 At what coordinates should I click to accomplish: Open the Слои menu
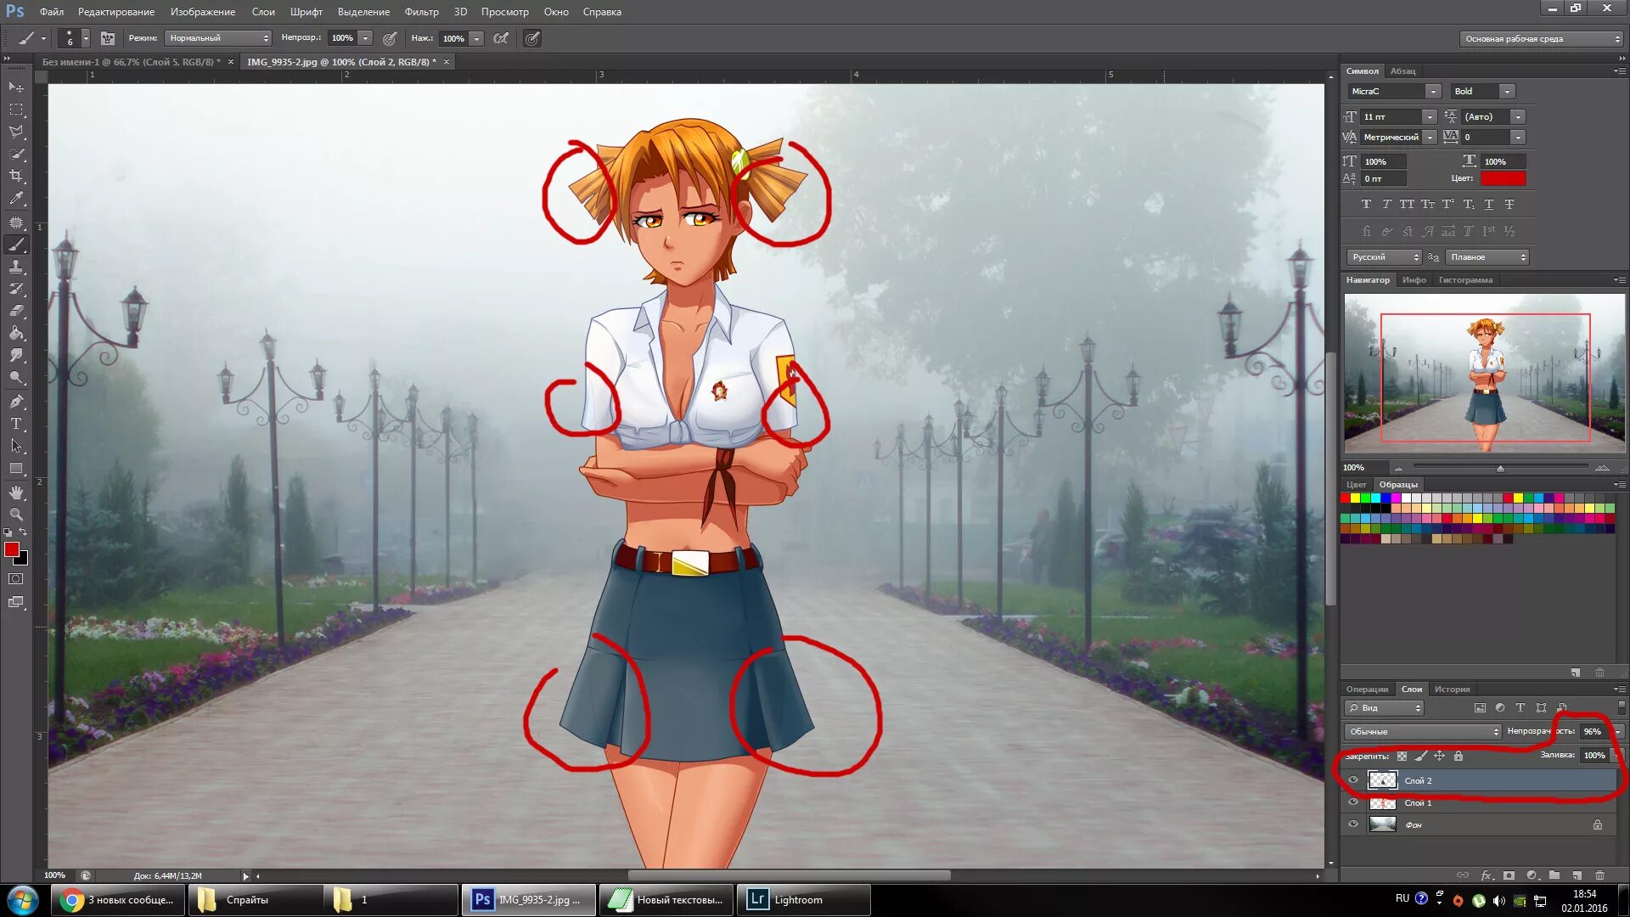[x=263, y=12]
